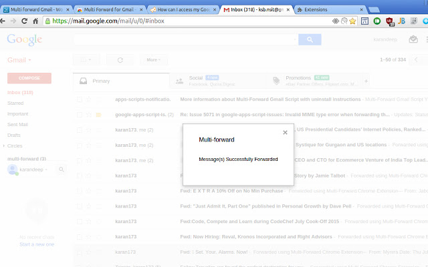Tick the checkbox for the EXTRA 10% Off email
Screen dimensions: 428x267
coord(80,191)
